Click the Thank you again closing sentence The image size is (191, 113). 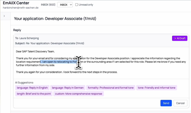(67, 72)
